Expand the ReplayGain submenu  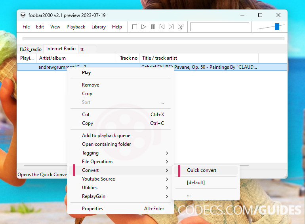(x=120, y=196)
